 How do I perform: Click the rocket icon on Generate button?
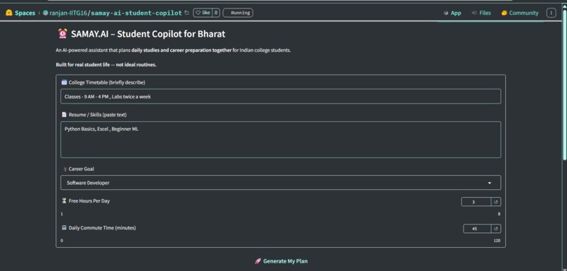tap(258, 261)
